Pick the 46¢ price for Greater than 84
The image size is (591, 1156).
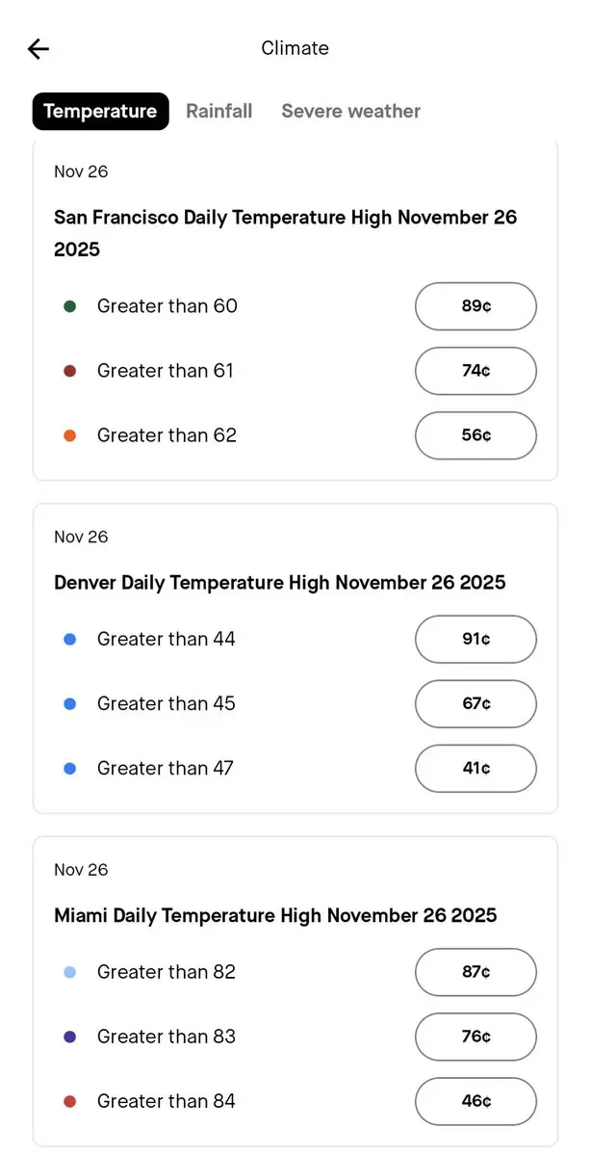click(475, 1102)
